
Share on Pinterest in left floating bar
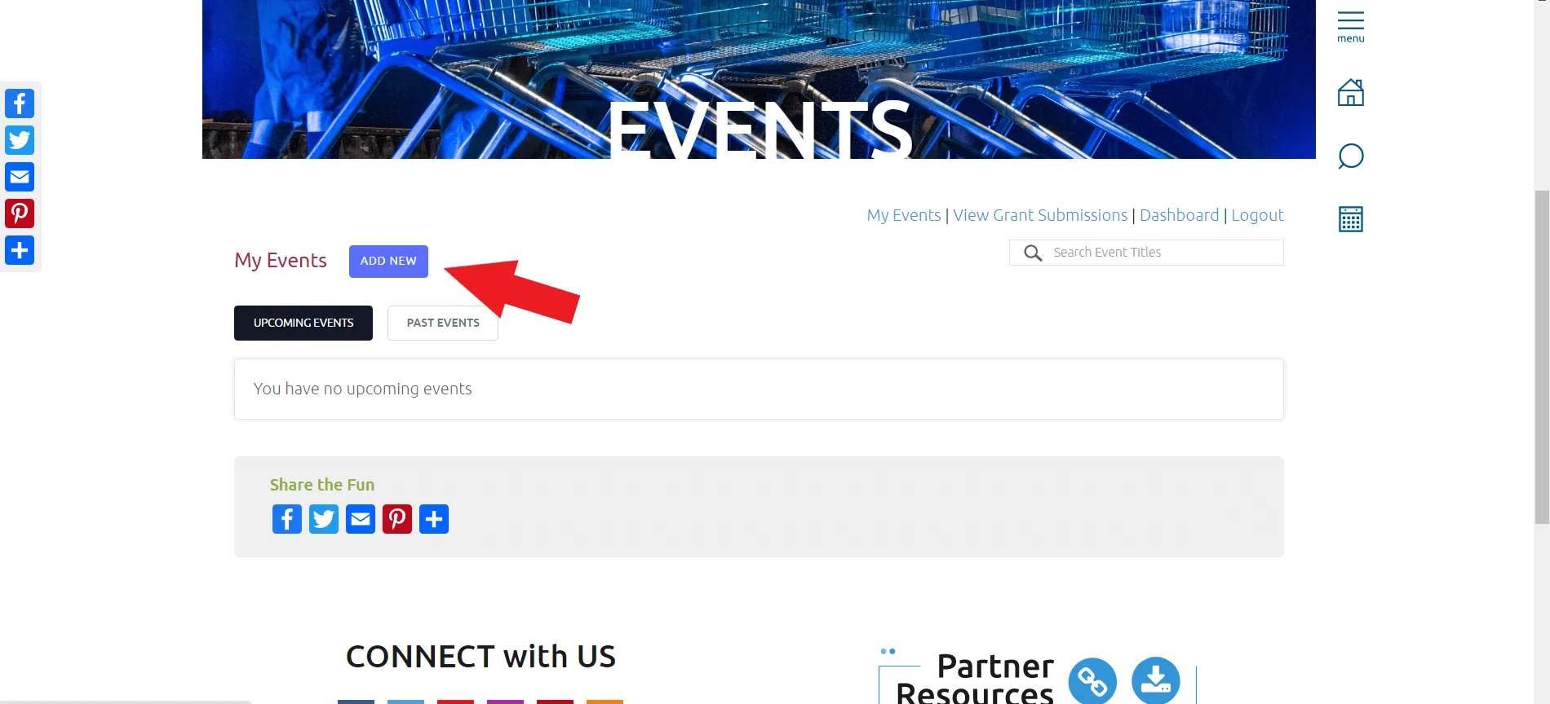(x=20, y=213)
